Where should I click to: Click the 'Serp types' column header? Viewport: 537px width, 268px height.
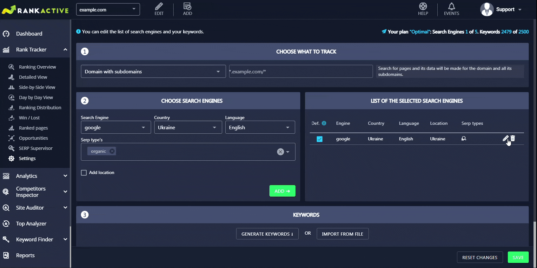tap(472, 123)
